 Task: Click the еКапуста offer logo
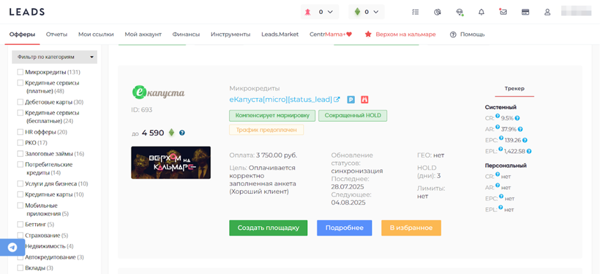point(158,92)
